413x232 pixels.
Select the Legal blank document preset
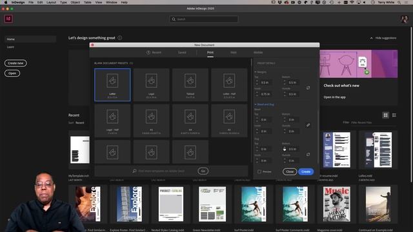click(151, 84)
